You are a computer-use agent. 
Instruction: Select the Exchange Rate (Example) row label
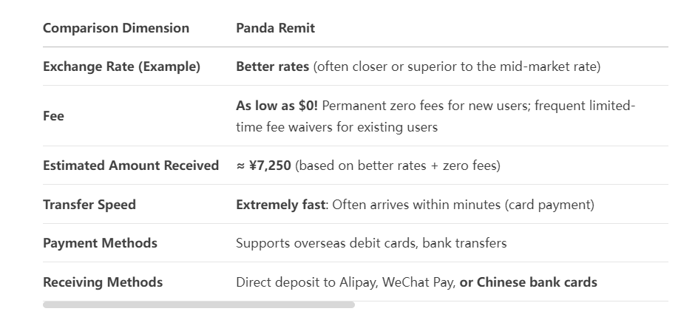tap(121, 67)
